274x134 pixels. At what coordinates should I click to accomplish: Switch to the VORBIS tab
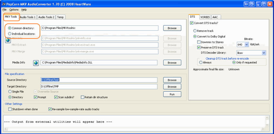click(x=205, y=17)
